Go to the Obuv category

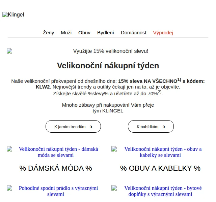84,33
